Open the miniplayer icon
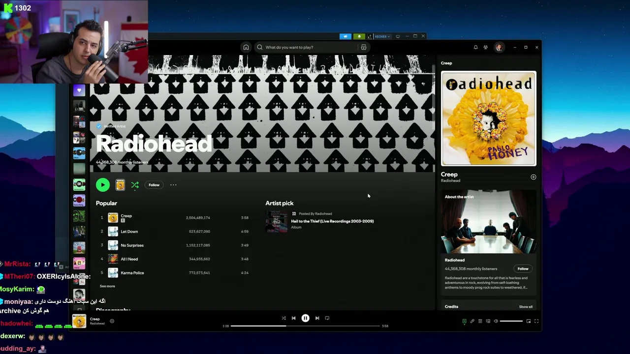 tap(528, 321)
